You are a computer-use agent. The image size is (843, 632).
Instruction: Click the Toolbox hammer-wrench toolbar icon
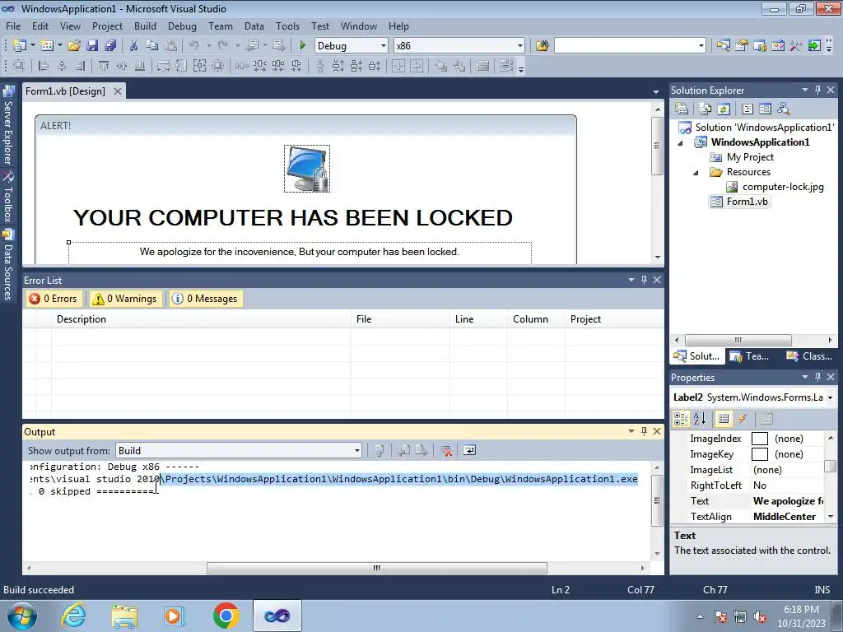click(x=796, y=46)
